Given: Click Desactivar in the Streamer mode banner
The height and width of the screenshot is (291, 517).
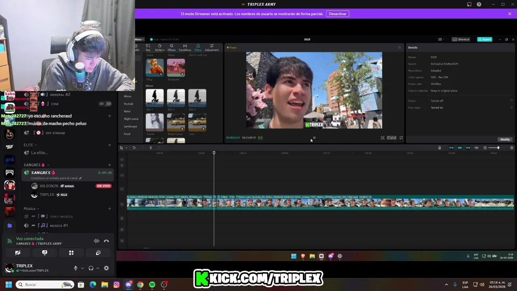Looking at the screenshot, I should 337,14.
